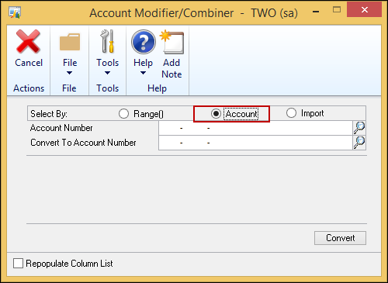Click the blue Help question mark icon
This screenshot has height=283, width=388.
pyautogui.click(x=144, y=42)
